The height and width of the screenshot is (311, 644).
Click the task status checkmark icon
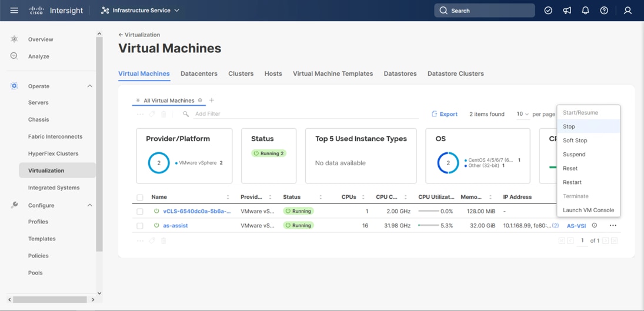tap(548, 11)
